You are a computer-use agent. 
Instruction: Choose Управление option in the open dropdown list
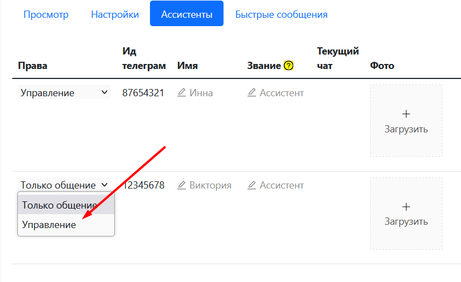[x=66, y=225]
